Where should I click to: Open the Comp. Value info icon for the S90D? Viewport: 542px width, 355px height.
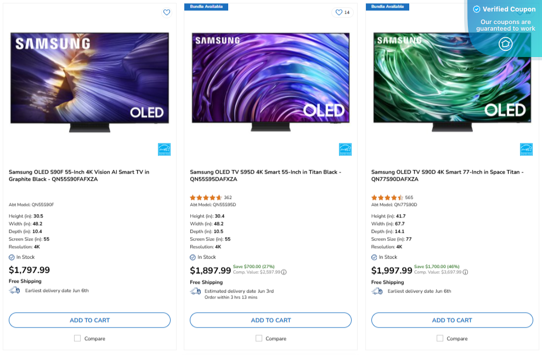click(x=465, y=271)
